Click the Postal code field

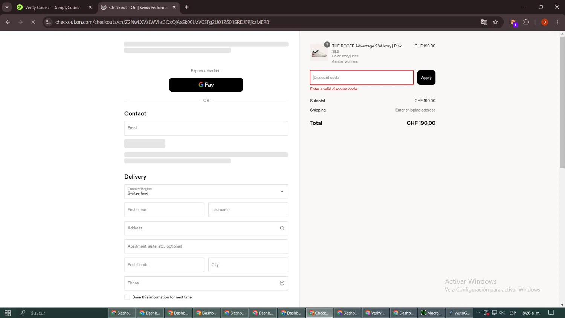point(164,265)
